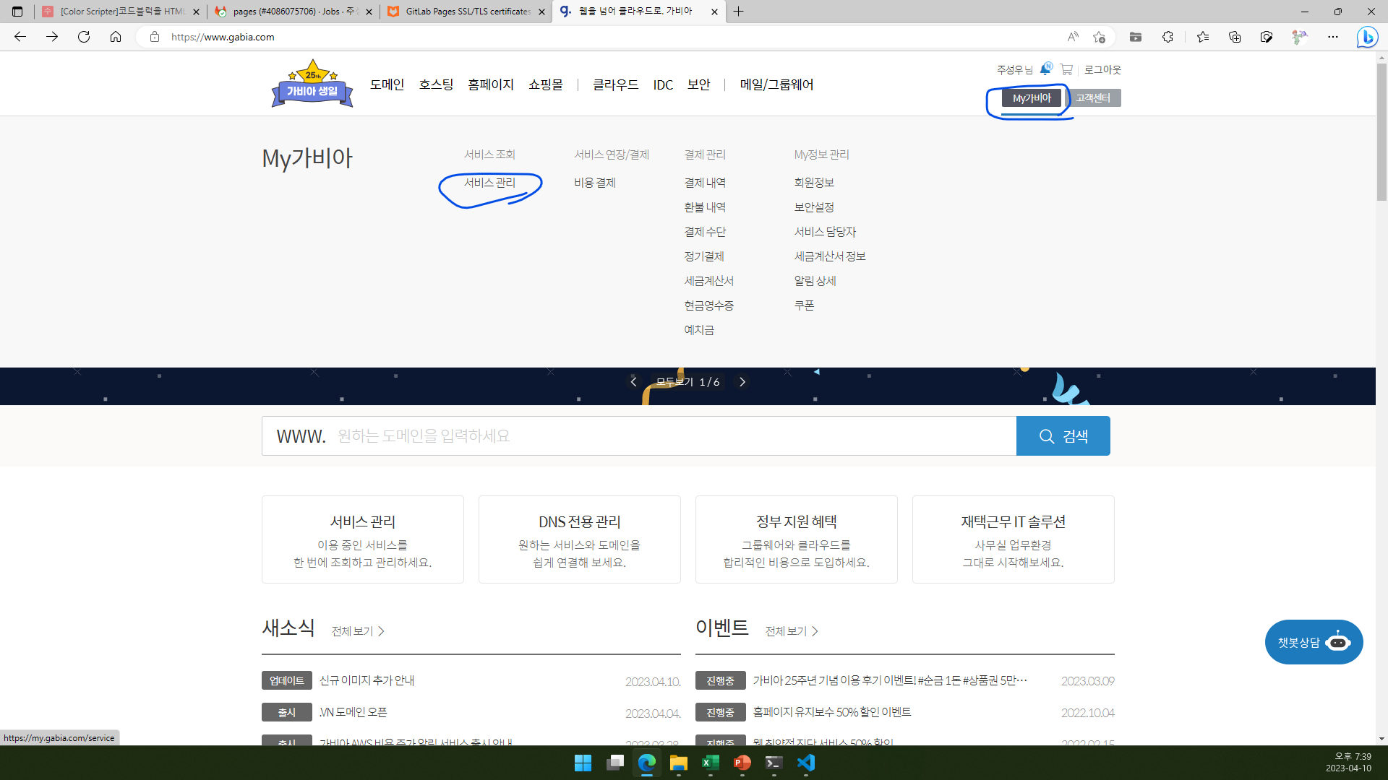
Task: Open the Bing sidebar icon
Action: [1367, 37]
